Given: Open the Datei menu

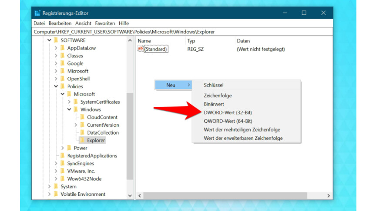Looking at the screenshot, I should coord(39,23).
